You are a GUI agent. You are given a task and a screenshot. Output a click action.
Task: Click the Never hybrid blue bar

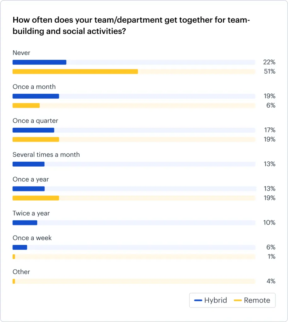click(39, 62)
